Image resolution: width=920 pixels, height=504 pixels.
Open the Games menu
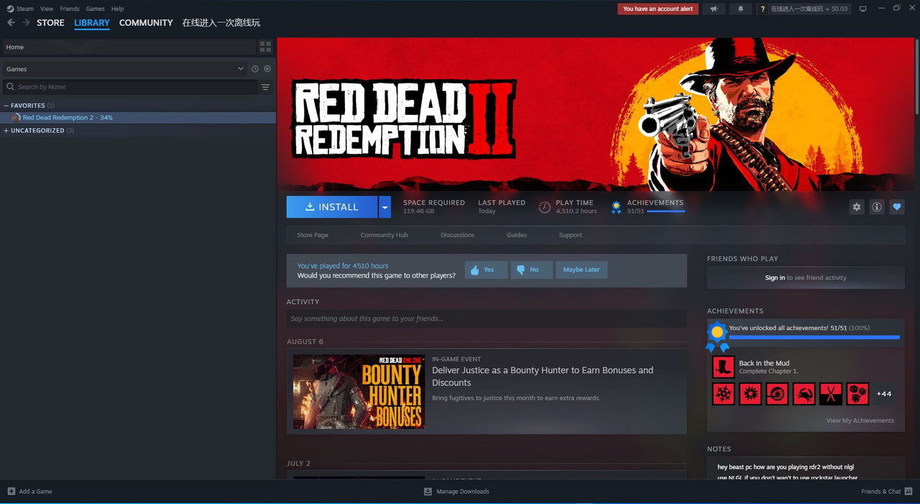click(95, 9)
